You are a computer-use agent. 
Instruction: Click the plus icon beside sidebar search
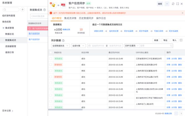(23, 10)
